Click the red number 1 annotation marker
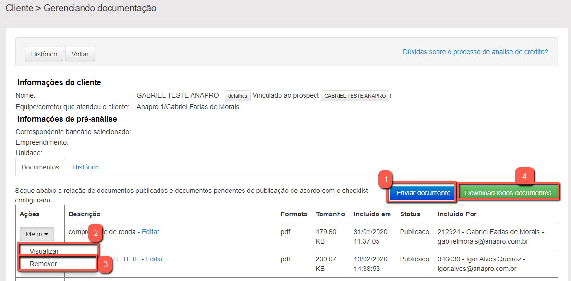 pos(385,180)
